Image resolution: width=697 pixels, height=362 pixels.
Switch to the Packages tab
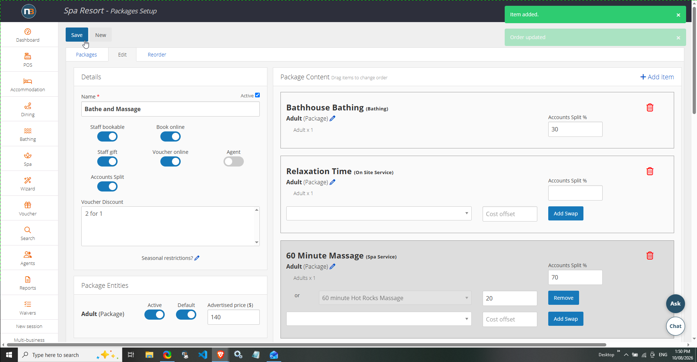tap(86, 55)
